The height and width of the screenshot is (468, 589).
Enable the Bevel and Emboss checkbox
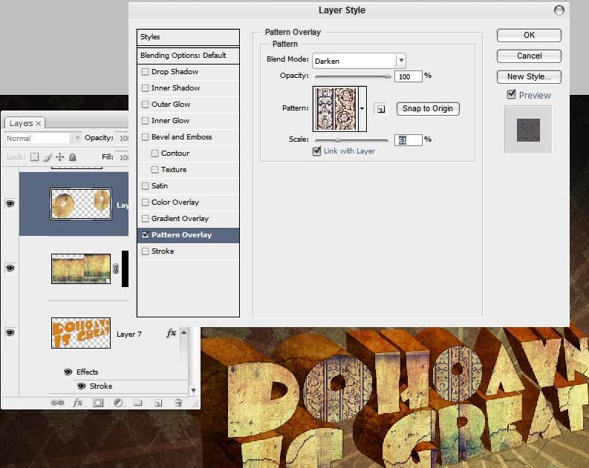(x=145, y=137)
